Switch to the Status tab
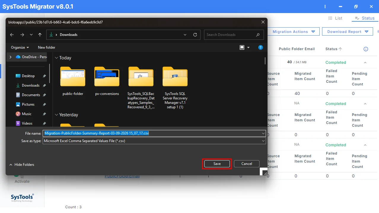This screenshot has height=213, width=379. click(x=365, y=18)
